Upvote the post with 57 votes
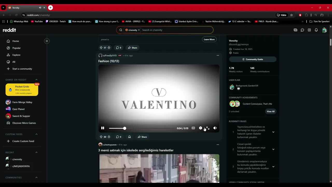Screen dimensions: 332x187 pyautogui.click(x=101, y=48)
